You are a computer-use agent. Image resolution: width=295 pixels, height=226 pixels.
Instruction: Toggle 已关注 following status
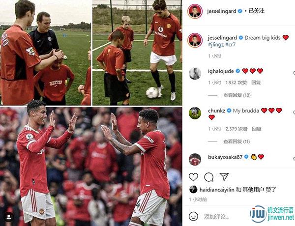click(257, 11)
